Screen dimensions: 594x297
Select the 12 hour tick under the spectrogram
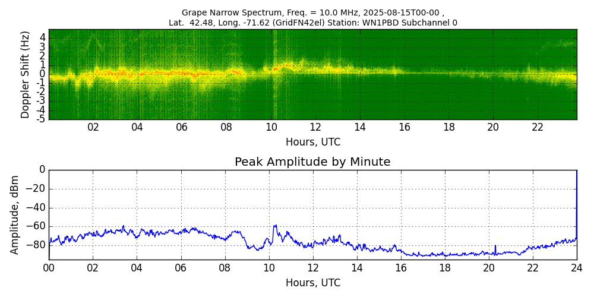(x=315, y=127)
